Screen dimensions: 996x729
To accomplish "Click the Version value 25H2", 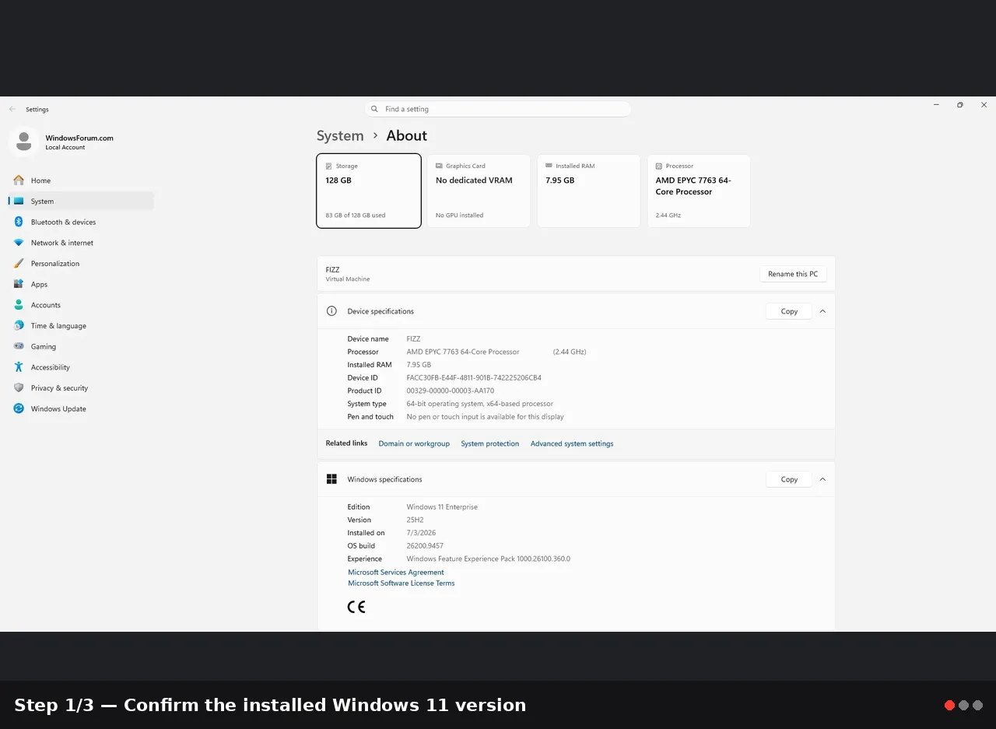I will click(x=415, y=520).
